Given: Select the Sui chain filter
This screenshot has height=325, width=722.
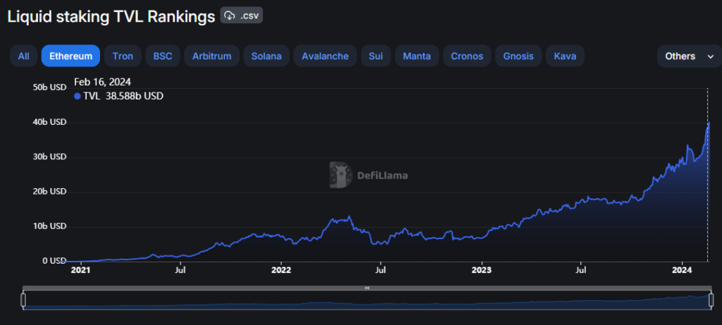Looking at the screenshot, I should pos(376,56).
